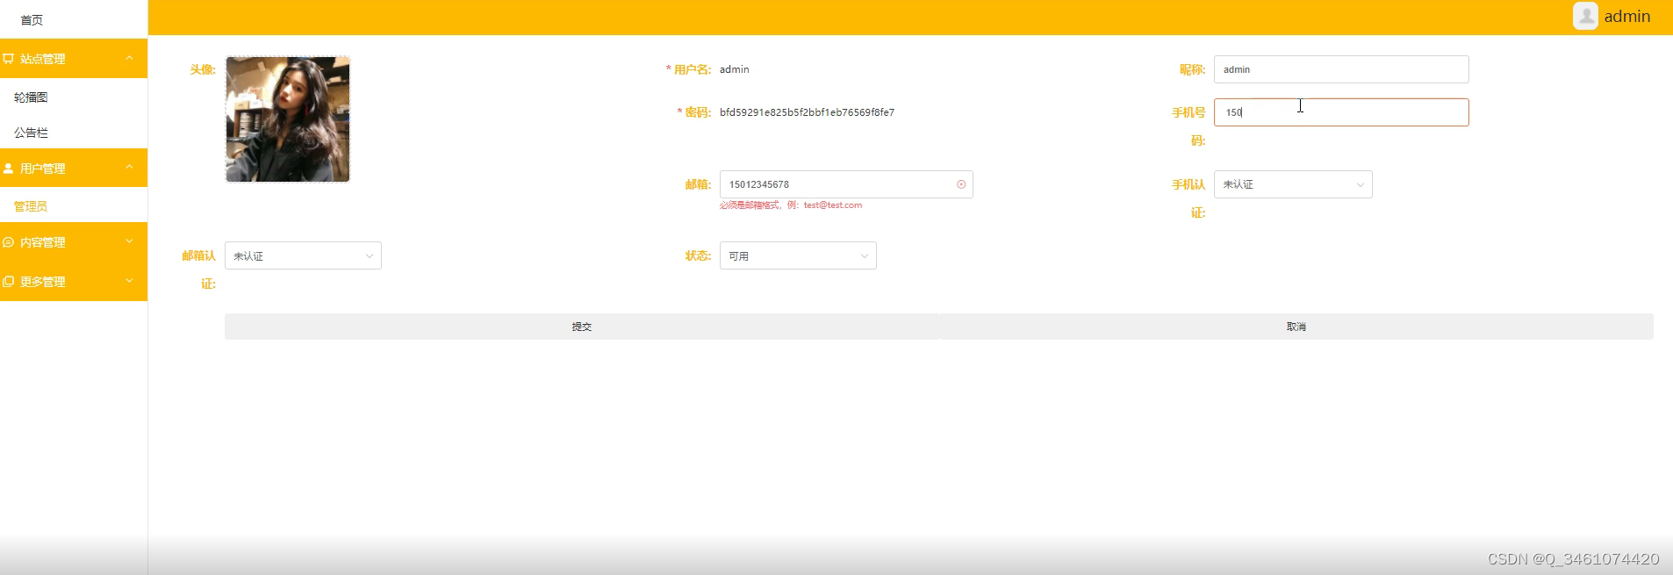Click the 取消 button
The image size is (1673, 575).
point(1296,327)
